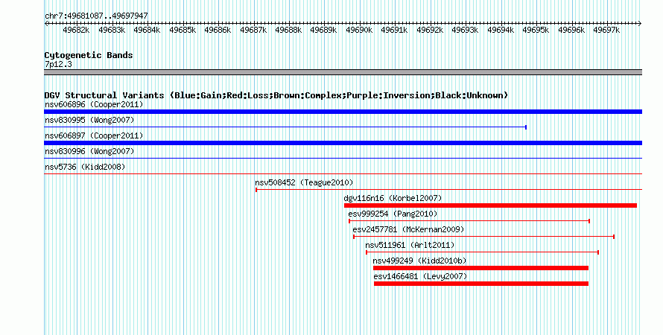Open the esv1466481 (Levy2007) variant label
The height and width of the screenshot is (335, 663).
pyautogui.click(x=420, y=276)
